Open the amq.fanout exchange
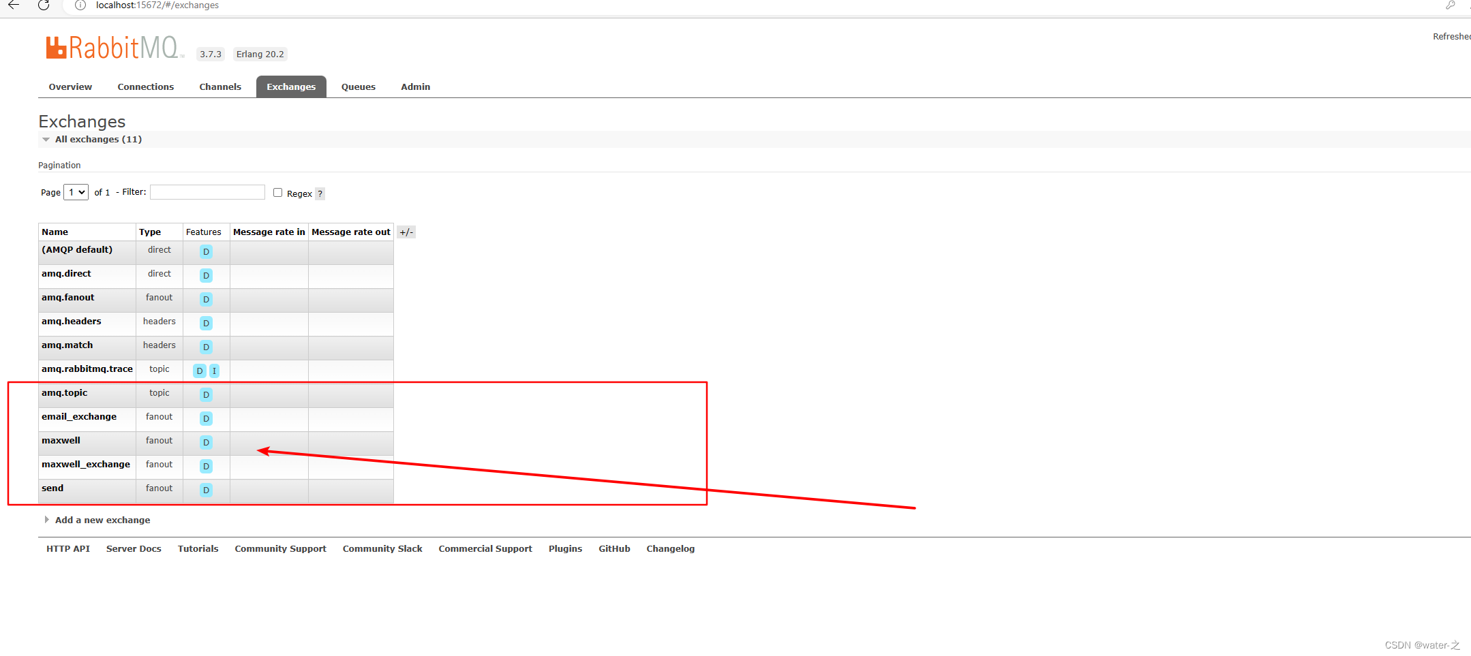The image size is (1471, 656). [x=68, y=298]
